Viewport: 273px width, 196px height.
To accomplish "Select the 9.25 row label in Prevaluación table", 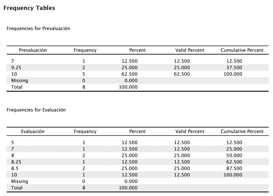I will coord(16,68).
